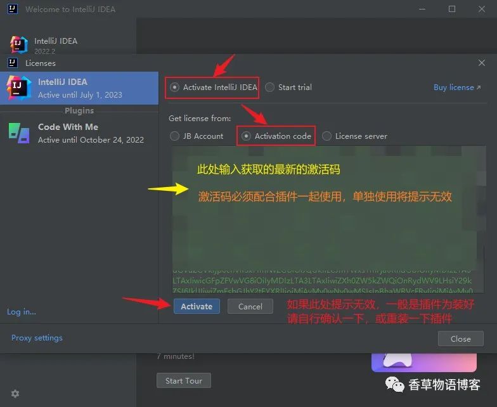This screenshot has width=497, height=407.
Task: Choose the Start trial option
Action: (270, 87)
